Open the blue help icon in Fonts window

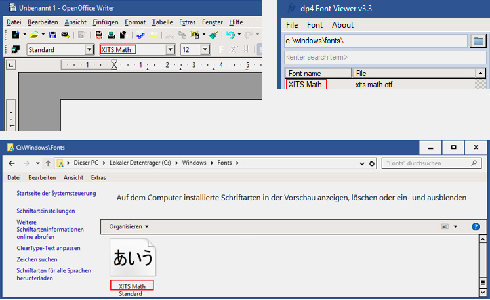(476, 226)
